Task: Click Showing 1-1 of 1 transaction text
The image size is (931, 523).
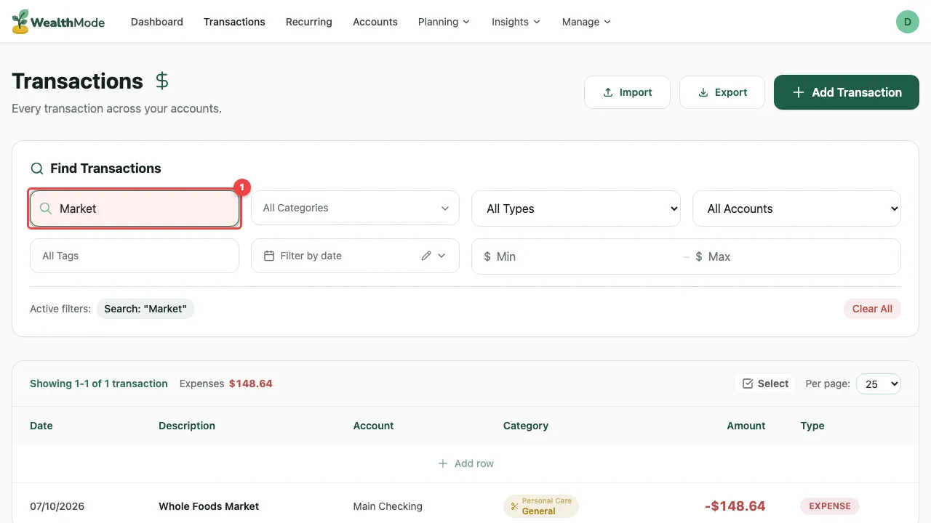Action: 99,384
